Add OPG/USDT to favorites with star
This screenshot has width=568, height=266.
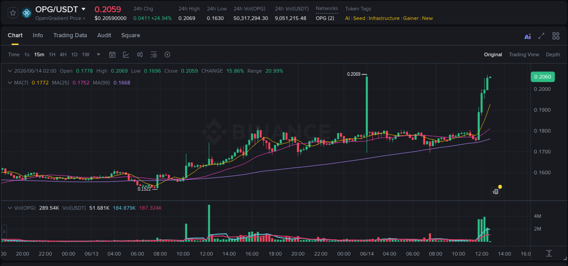click(13, 13)
